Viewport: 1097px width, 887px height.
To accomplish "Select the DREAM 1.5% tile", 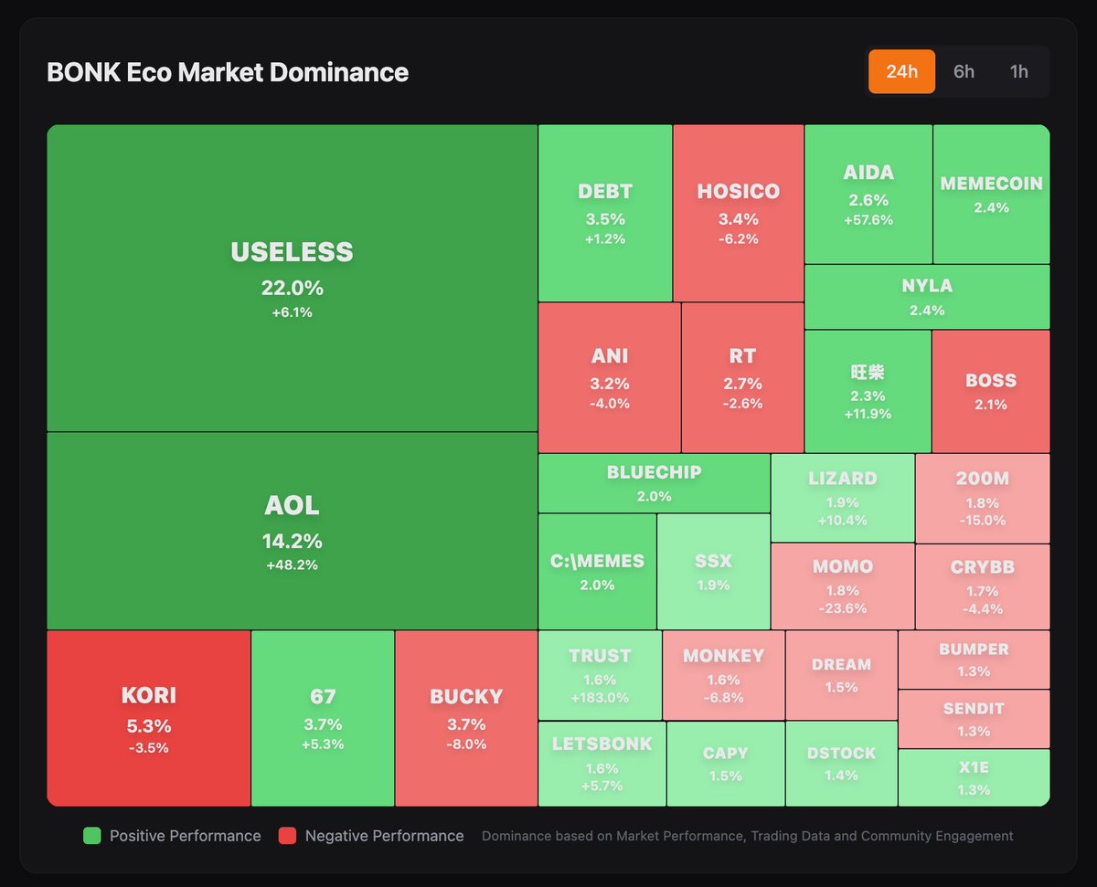I will pyautogui.click(x=841, y=675).
